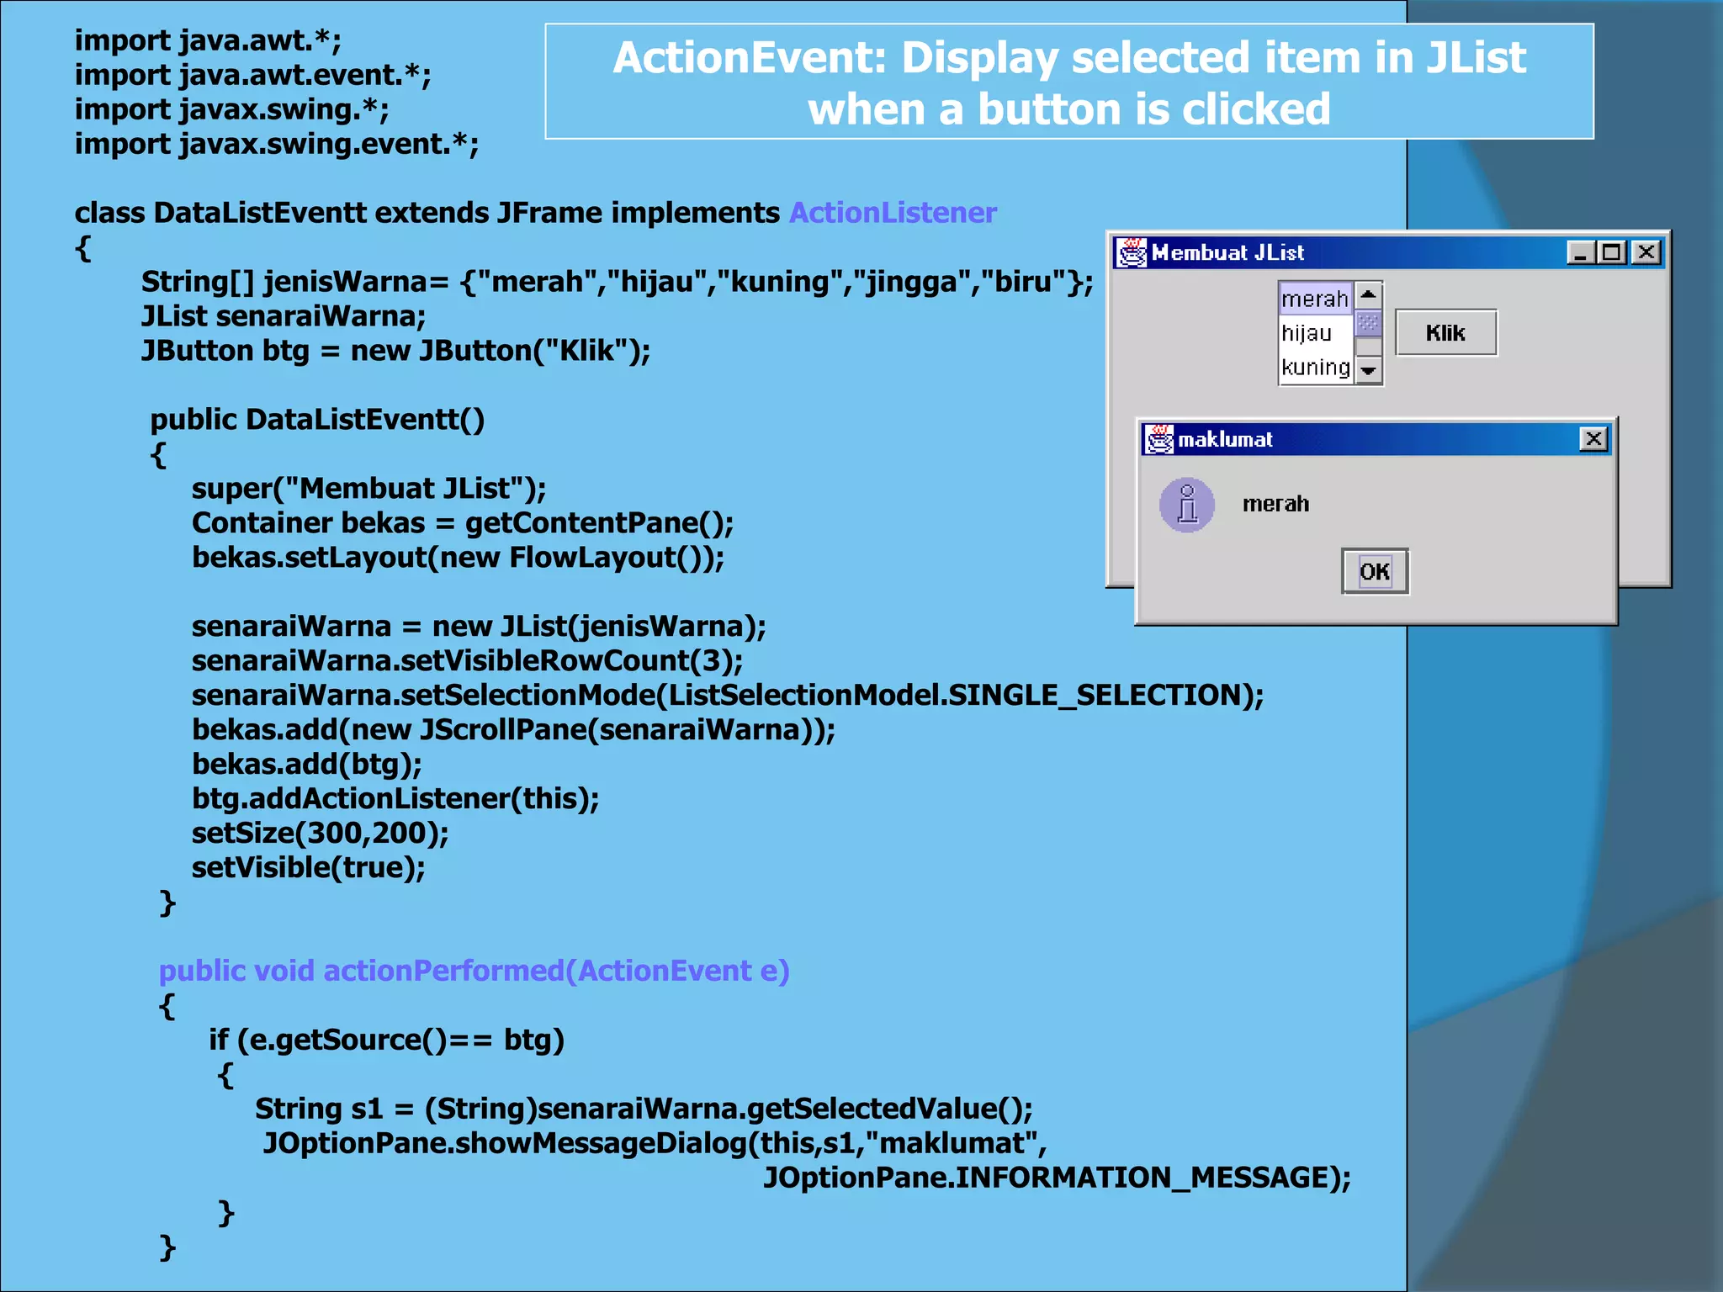Click the Java icon in maklumat title bar
This screenshot has width=1723, height=1292.
tap(1159, 439)
